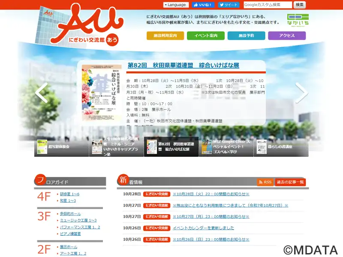The image size is (343, 257).
Task: Open the 施設利用案内 menu
Action: click(165, 36)
